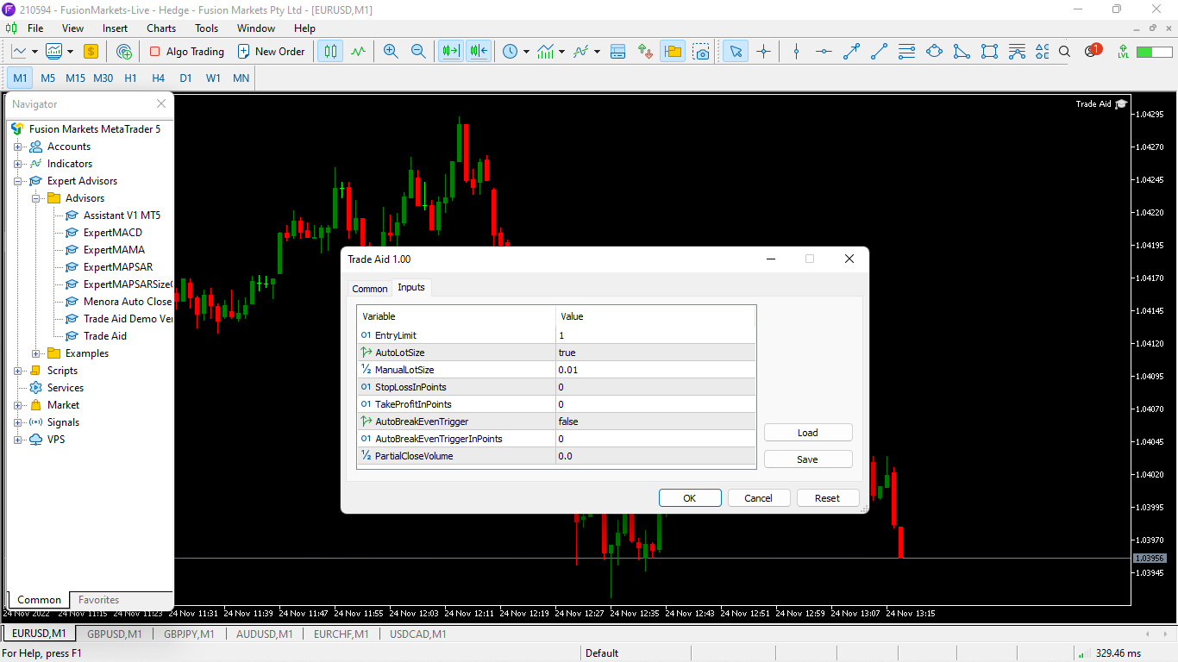Expand the Examples folder
The width and height of the screenshot is (1178, 662).
click(x=35, y=353)
